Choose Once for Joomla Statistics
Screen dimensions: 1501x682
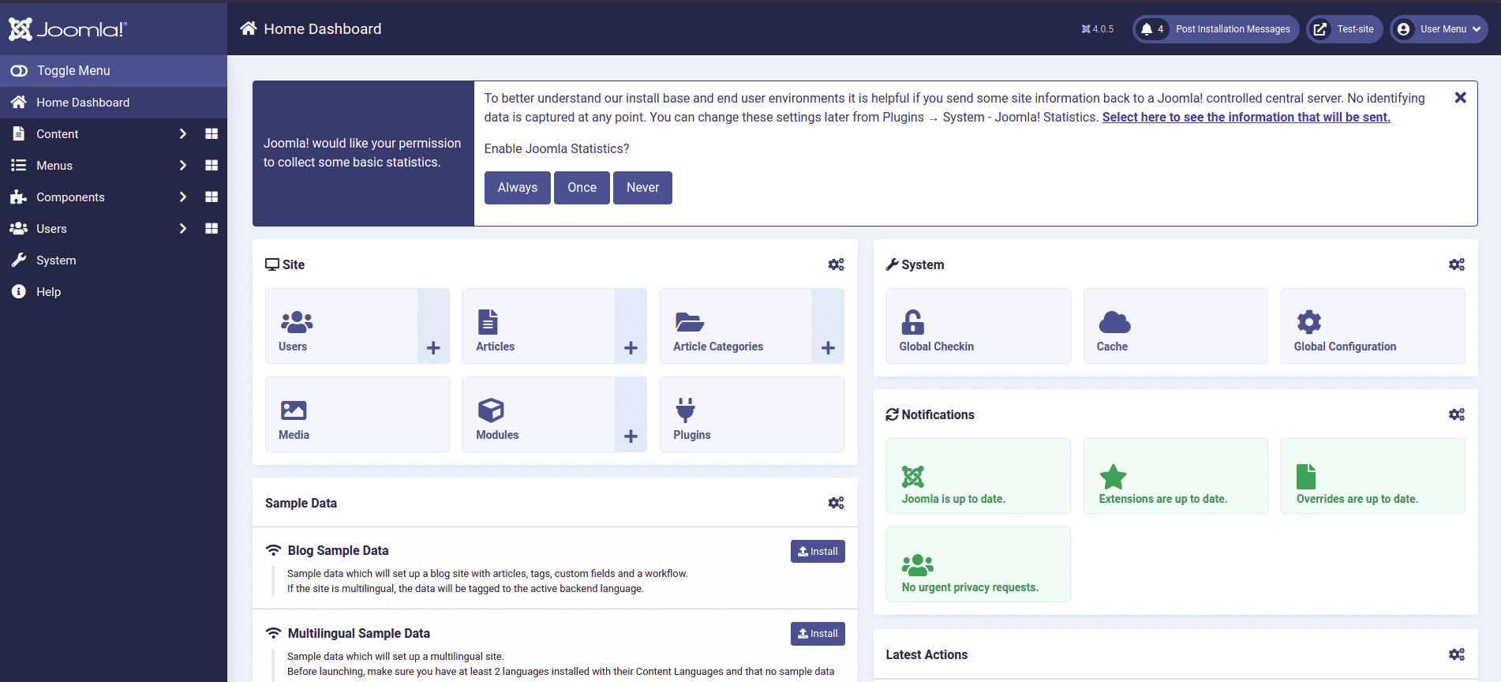(x=582, y=188)
